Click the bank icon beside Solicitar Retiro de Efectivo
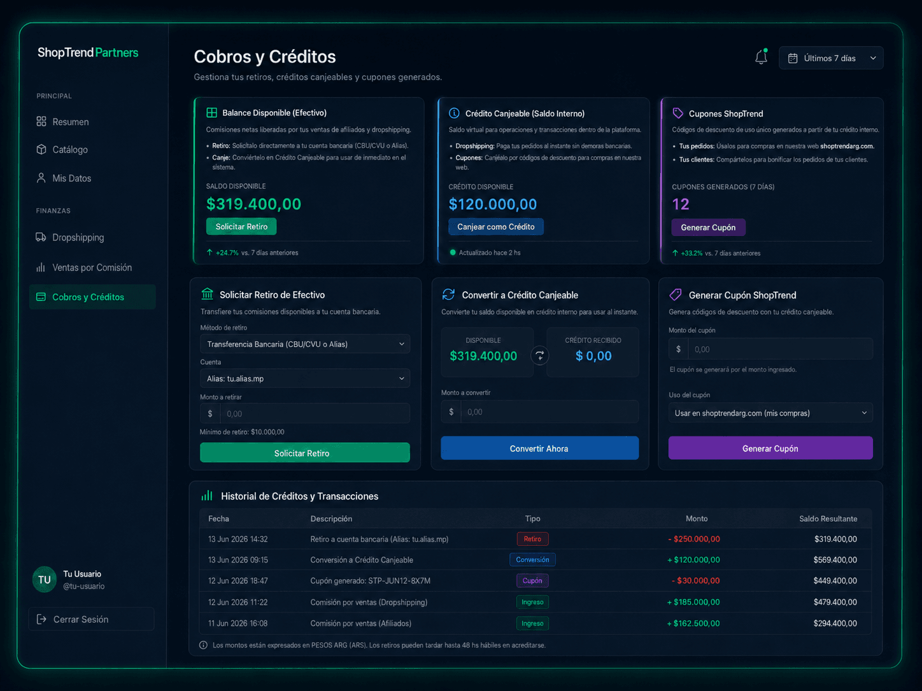Viewport: 922px width, 691px height. click(207, 294)
